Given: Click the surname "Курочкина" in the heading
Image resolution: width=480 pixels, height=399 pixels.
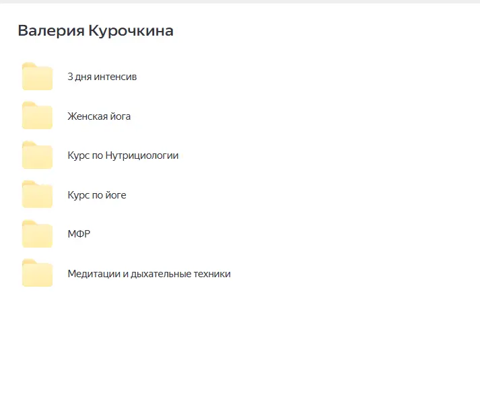Looking at the screenshot, I should (x=131, y=31).
